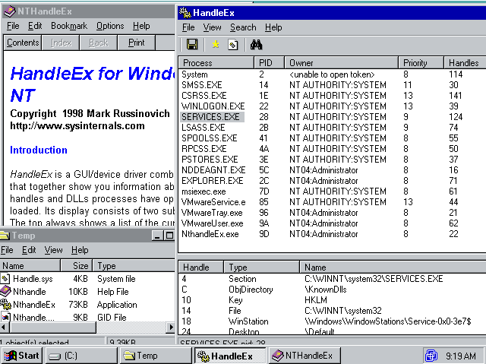Sort by the Handles column header
This screenshot has width=486, height=364.
coord(465,62)
